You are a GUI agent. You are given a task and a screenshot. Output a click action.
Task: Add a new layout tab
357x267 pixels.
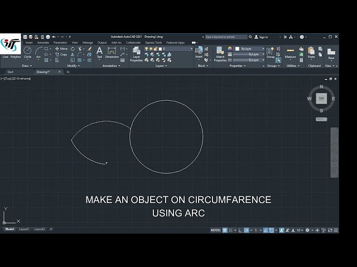tap(51, 229)
